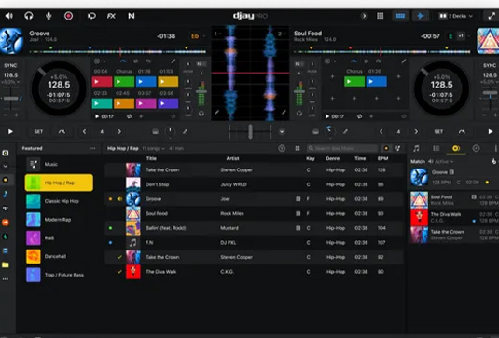Open the 2 Decks layout dropdown
Image resolution: width=499 pixels, height=338 pixels.
[x=456, y=16]
